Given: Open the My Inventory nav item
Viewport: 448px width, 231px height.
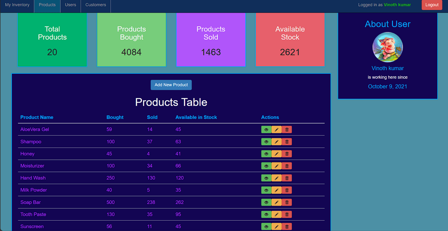Looking at the screenshot, I should [17, 5].
